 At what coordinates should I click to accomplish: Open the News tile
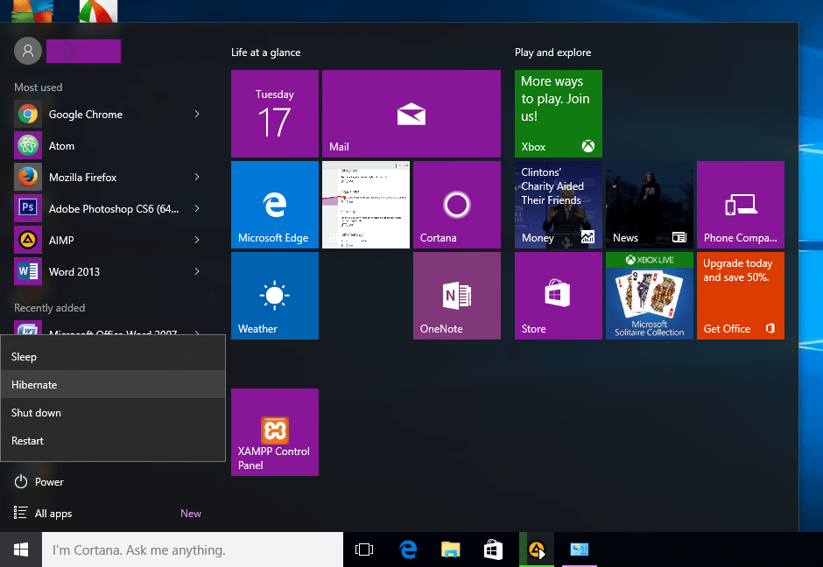coord(650,205)
